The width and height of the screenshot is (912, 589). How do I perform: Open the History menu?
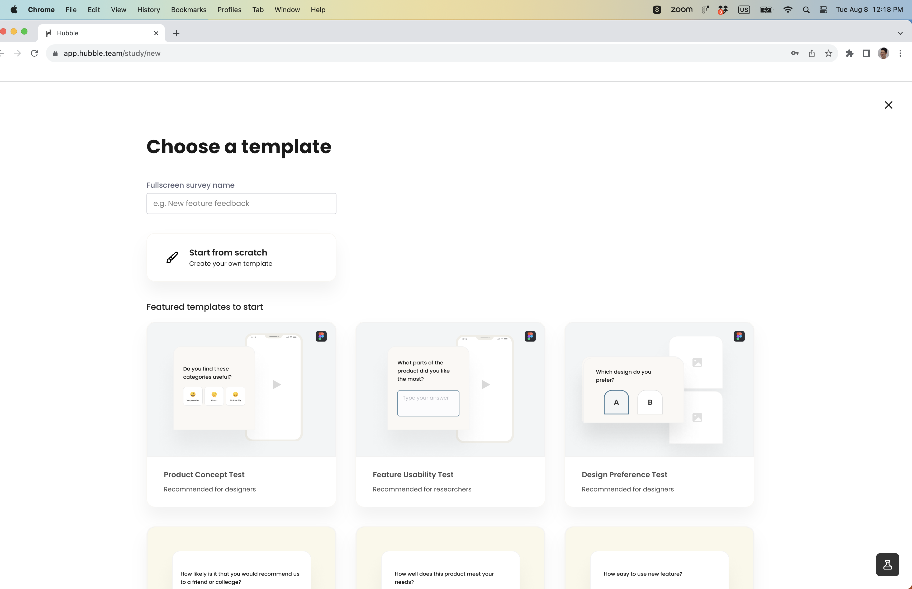149,9
